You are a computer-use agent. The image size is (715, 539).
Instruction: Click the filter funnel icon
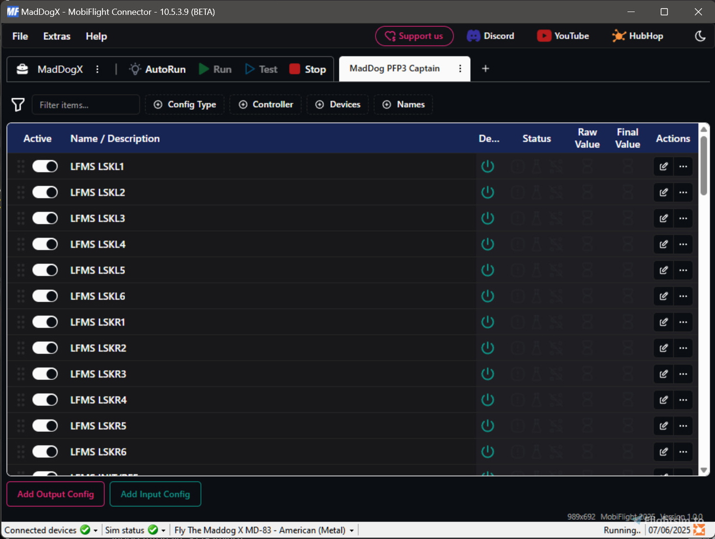18,105
